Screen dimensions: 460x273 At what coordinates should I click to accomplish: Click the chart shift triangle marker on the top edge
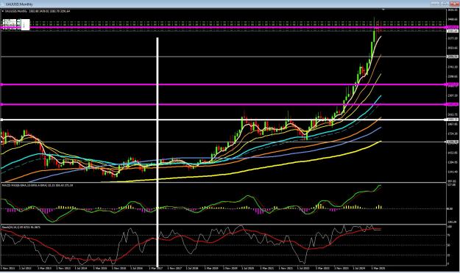coord(383,10)
